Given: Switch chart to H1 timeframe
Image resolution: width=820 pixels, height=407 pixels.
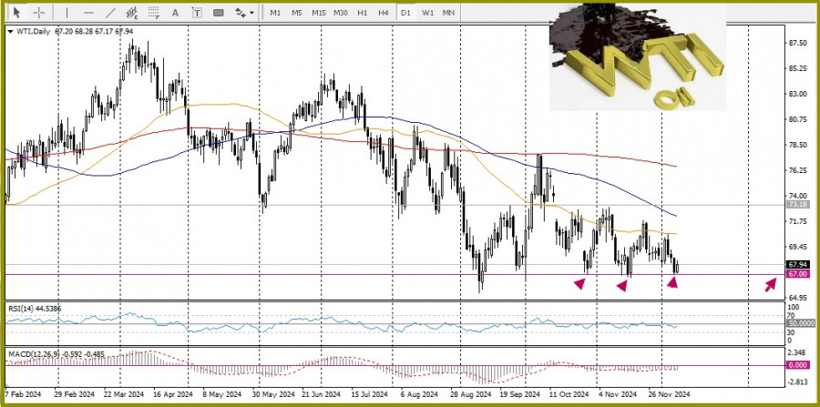Looking at the screenshot, I should pos(362,12).
